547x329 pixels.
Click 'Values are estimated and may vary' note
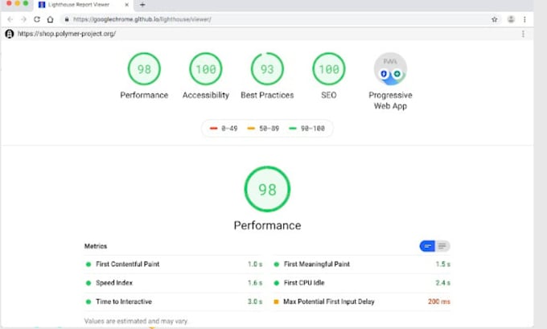(136, 321)
